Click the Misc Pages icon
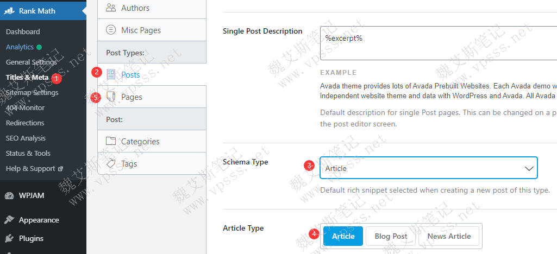Image resolution: width=557 pixels, height=254 pixels. pos(111,30)
